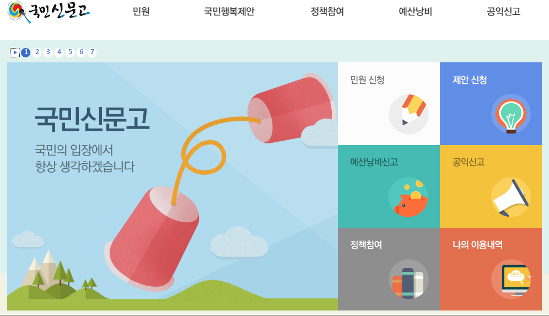Open the 예산낭비 top menu

tap(416, 12)
